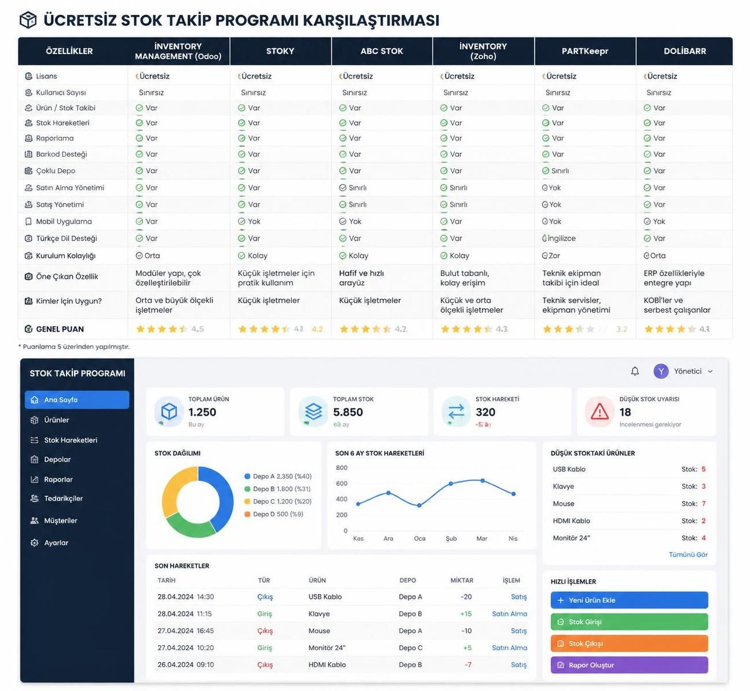This screenshot has height=691, width=750.
Task: Click the DOLİBARR column header
Action: (x=685, y=51)
